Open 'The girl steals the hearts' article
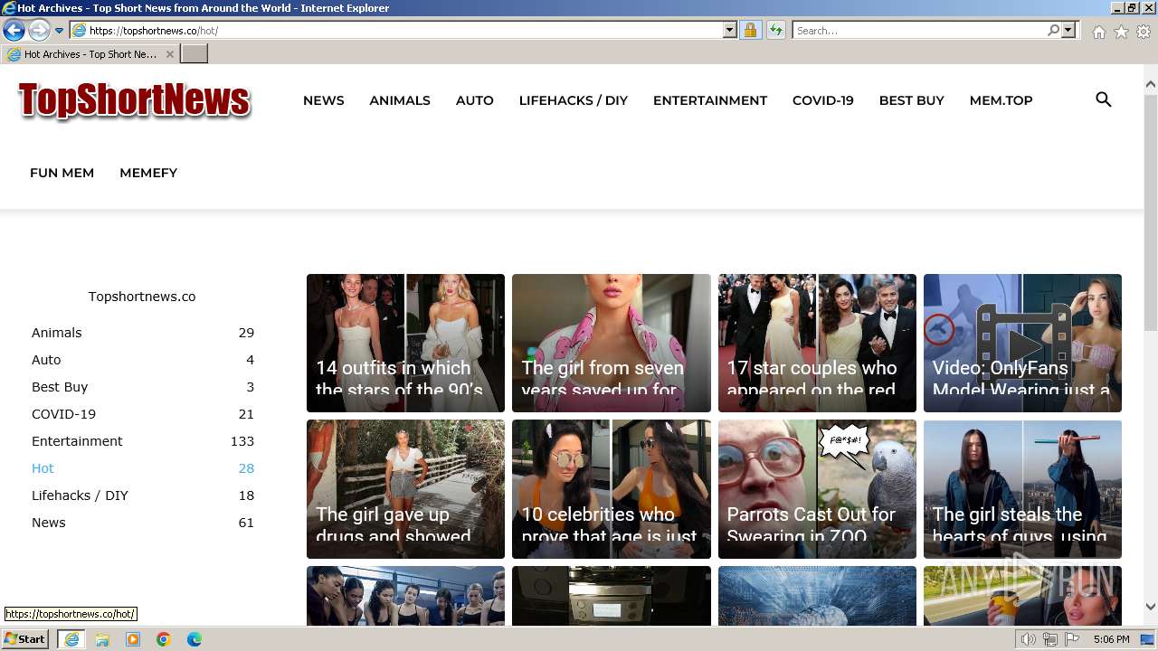This screenshot has height=651, width=1158. pos(1022,489)
